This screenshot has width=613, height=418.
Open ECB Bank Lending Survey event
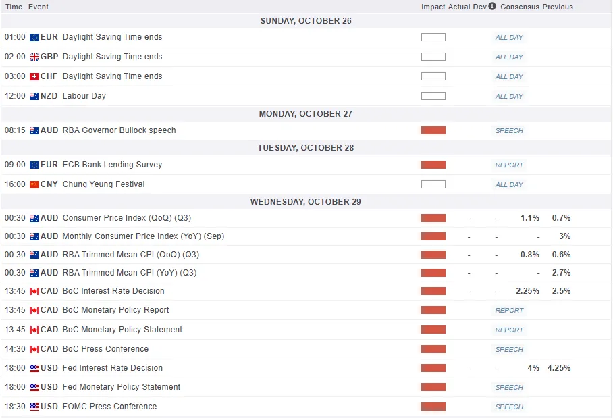pos(112,165)
